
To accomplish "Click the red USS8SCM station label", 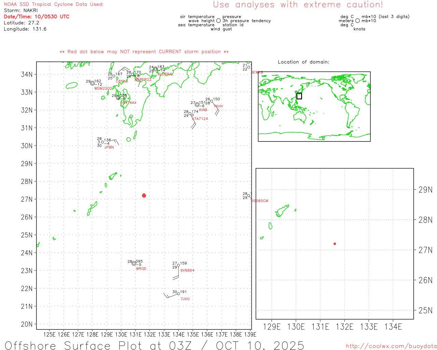I will click(259, 201).
